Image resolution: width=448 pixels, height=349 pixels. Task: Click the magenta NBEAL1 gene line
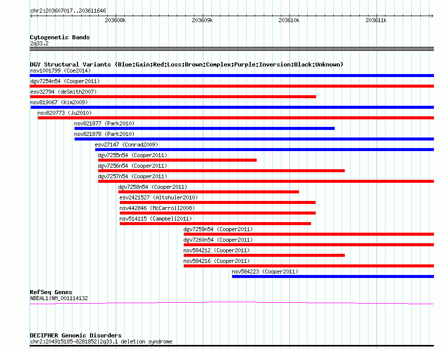click(232, 303)
